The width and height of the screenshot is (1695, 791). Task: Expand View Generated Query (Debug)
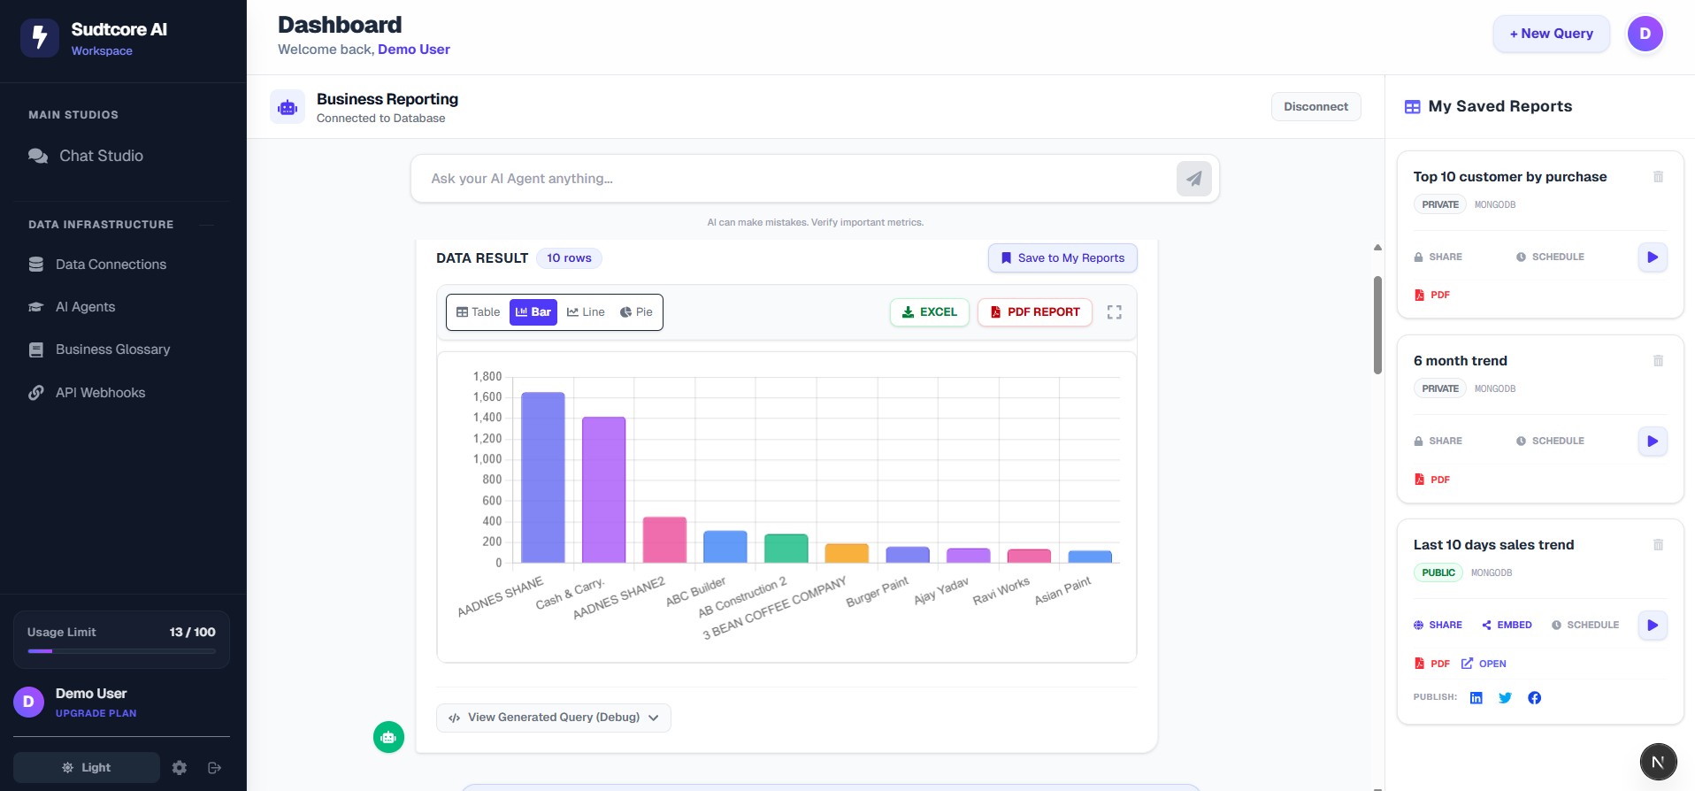click(x=553, y=718)
